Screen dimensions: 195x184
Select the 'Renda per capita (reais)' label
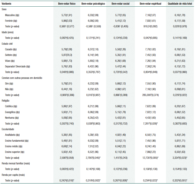tap(14, 175)
